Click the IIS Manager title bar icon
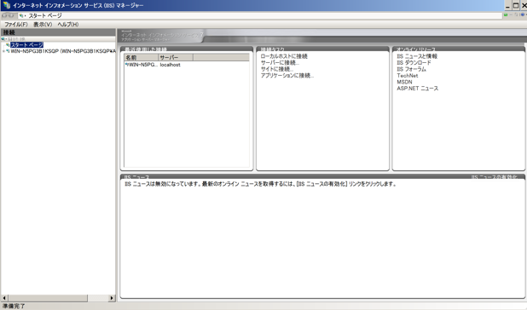The image size is (527, 310). coord(6,5)
